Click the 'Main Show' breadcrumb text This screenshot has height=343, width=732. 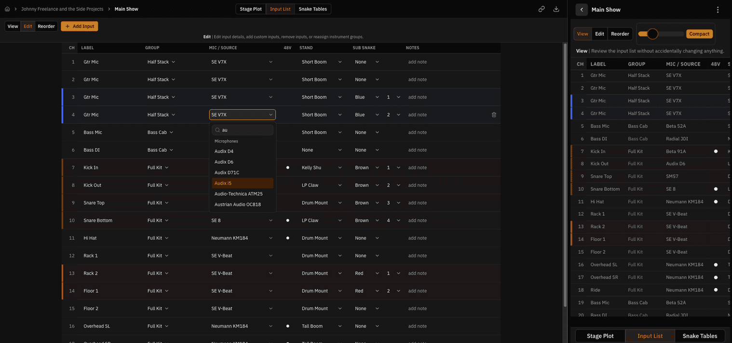click(126, 9)
